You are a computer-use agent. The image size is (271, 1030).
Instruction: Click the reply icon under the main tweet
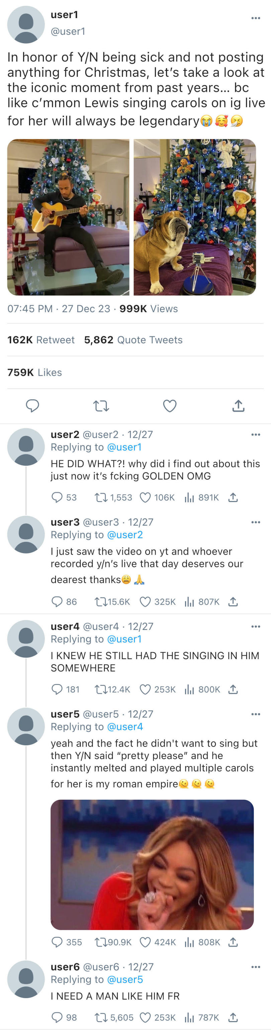32,406
